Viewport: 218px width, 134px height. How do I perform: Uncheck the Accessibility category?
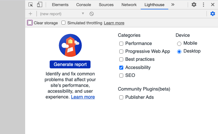click(x=121, y=67)
